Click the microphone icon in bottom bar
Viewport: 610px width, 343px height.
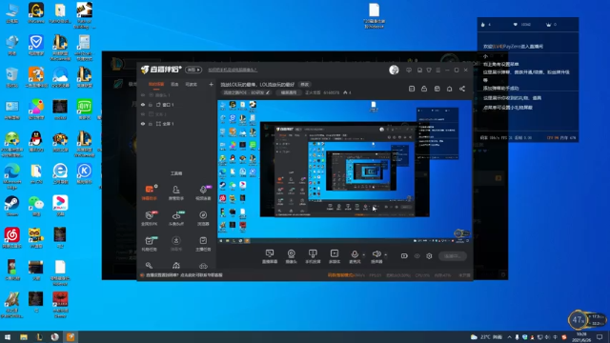355,254
